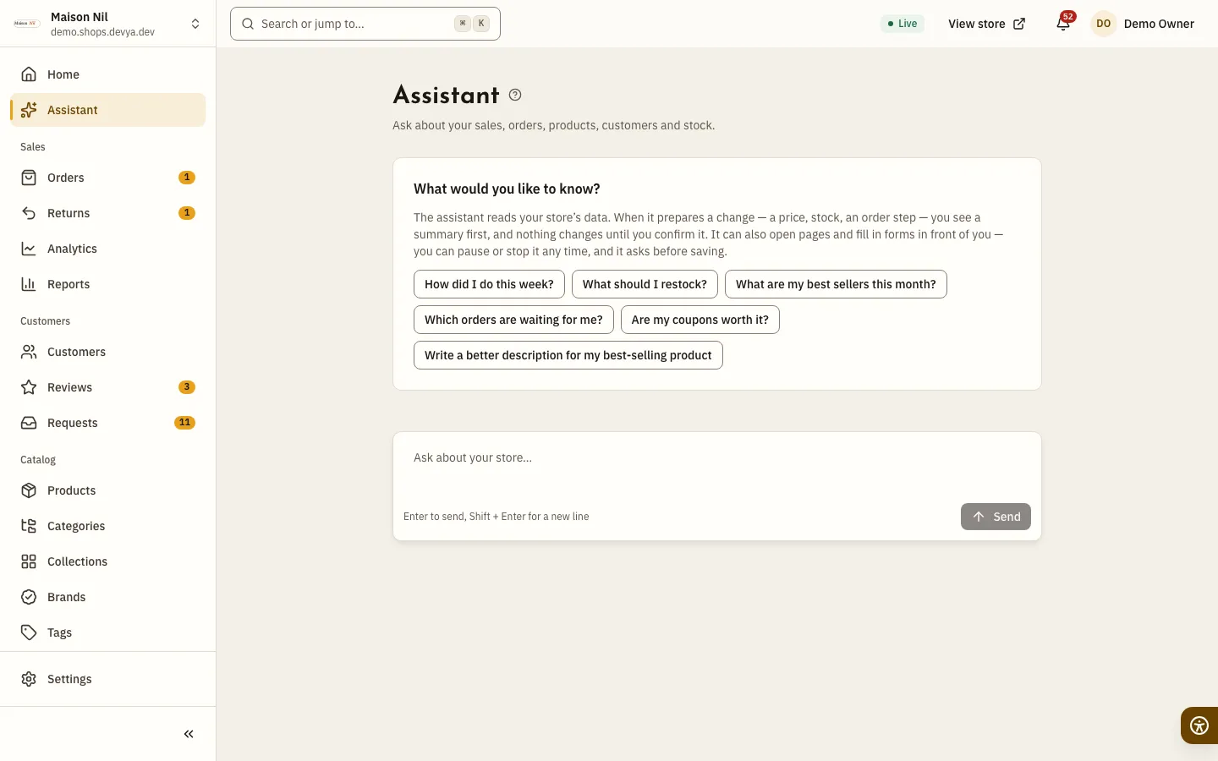This screenshot has width=1218, height=761.
Task: Open View store external link
Action: [986, 24]
